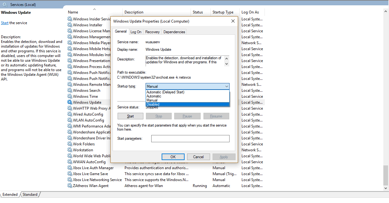Image resolution: width=389 pixels, height=203 pixels.
Task: Click the Wired AutoConfig service name
Action: pos(88,114)
